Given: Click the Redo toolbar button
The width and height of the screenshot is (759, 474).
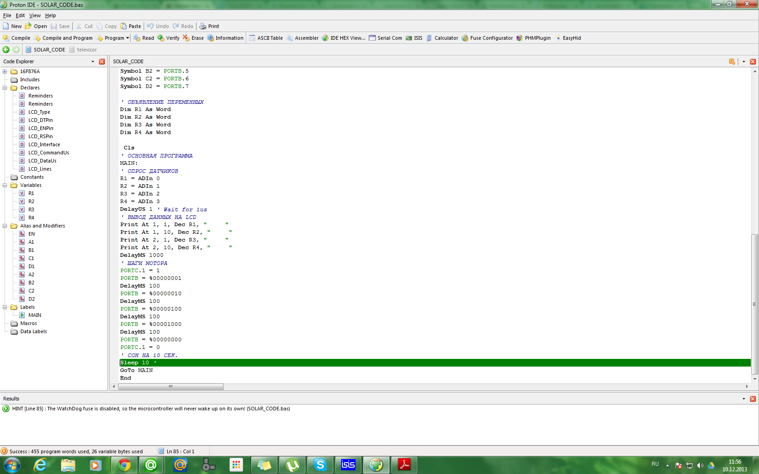Looking at the screenshot, I should pyautogui.click(x=183, y=26).
